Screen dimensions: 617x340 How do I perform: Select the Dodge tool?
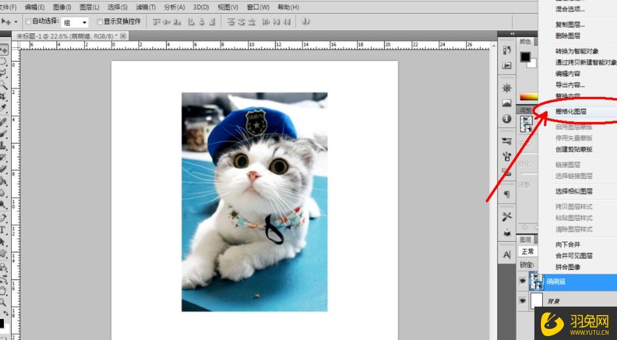[3, 204]
